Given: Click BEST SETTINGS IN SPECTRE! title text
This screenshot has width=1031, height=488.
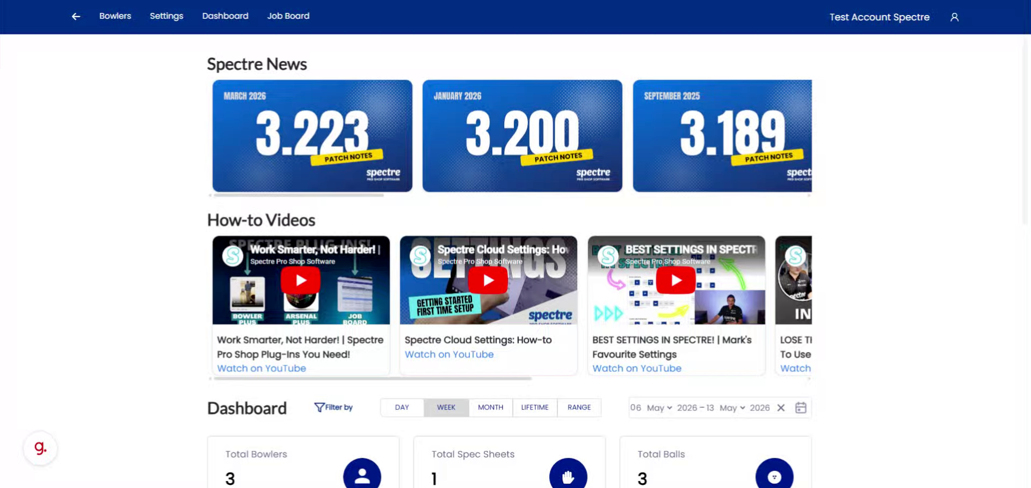Looking at the screenshot, I should click(x=672, y=347).
